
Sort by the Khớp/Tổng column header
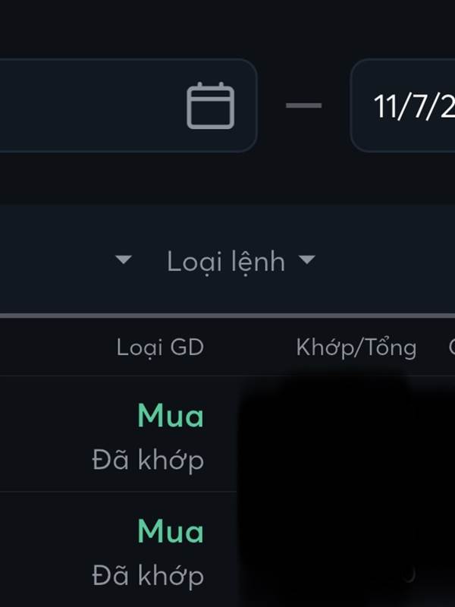click(356, 348)
